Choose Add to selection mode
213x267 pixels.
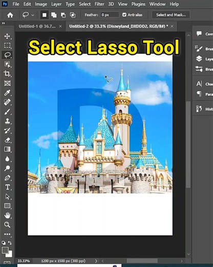click(x=54, y=15)
